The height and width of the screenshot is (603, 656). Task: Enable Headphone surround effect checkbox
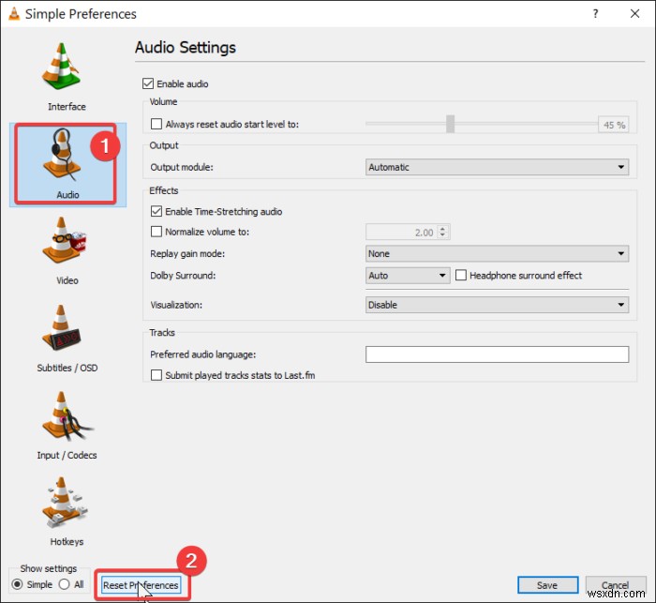tap(461, 275)
